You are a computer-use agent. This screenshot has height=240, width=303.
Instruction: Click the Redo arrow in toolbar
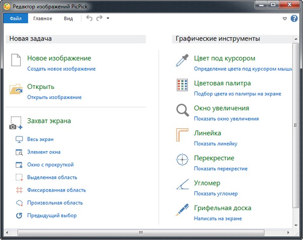pos(99,19)
